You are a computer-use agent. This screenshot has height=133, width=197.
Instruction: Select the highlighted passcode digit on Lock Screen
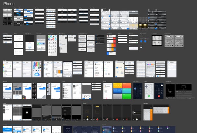coord(135,89)
